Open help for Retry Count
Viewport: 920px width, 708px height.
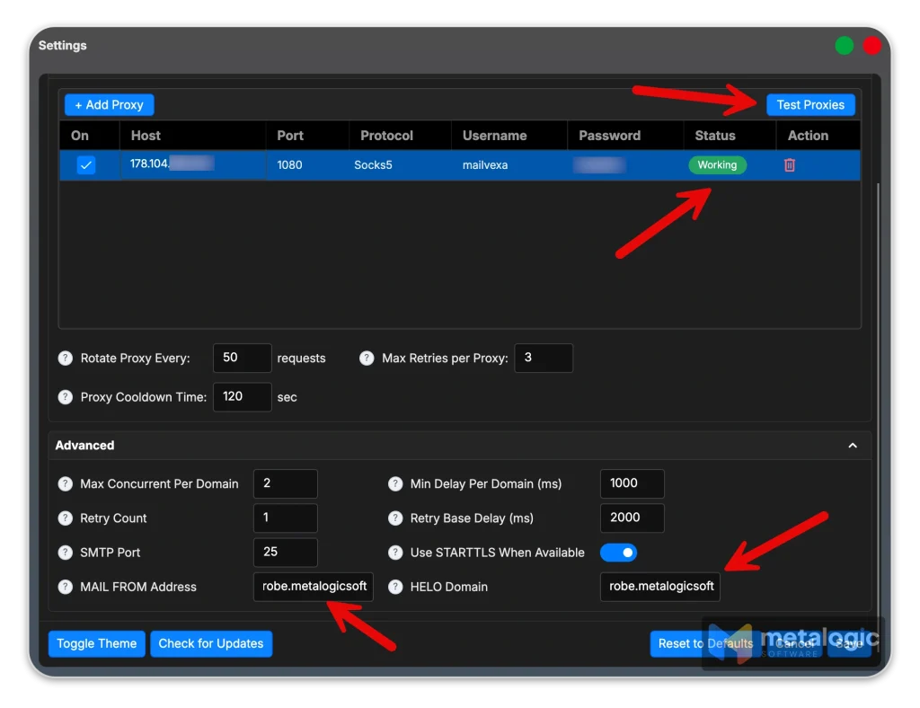pyautogui.click(x=65, y=518)
